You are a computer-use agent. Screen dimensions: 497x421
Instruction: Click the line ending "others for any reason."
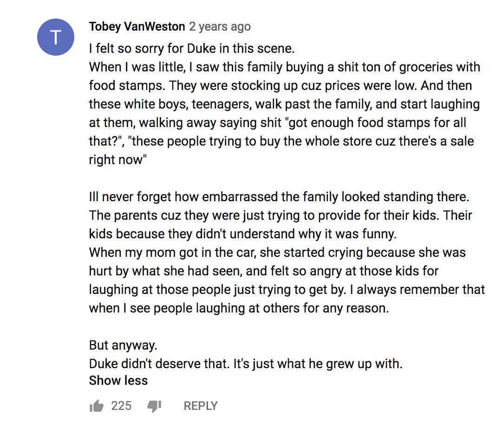(239, 308)
